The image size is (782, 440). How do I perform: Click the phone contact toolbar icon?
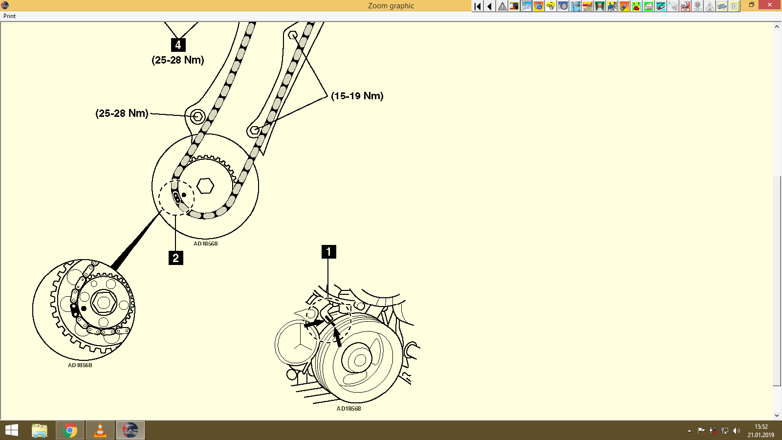point(636,6)
